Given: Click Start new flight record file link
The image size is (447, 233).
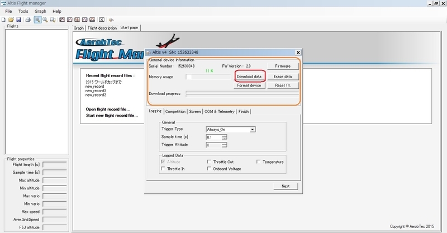Looking at the screenshot, I should tap(112, 116).
